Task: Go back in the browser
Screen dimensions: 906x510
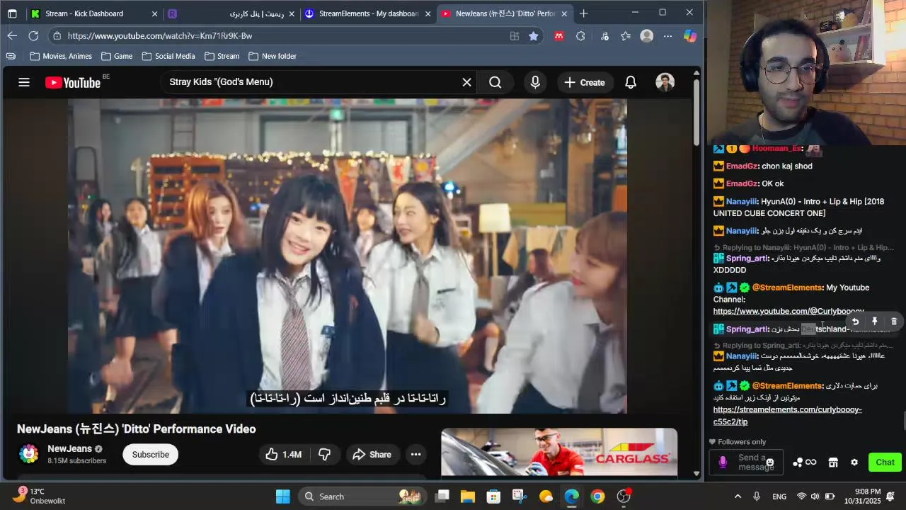Action: point(12,35)
